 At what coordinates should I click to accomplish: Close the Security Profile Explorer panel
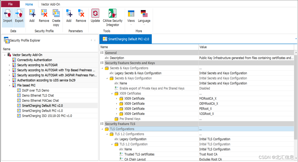point(95,40)
